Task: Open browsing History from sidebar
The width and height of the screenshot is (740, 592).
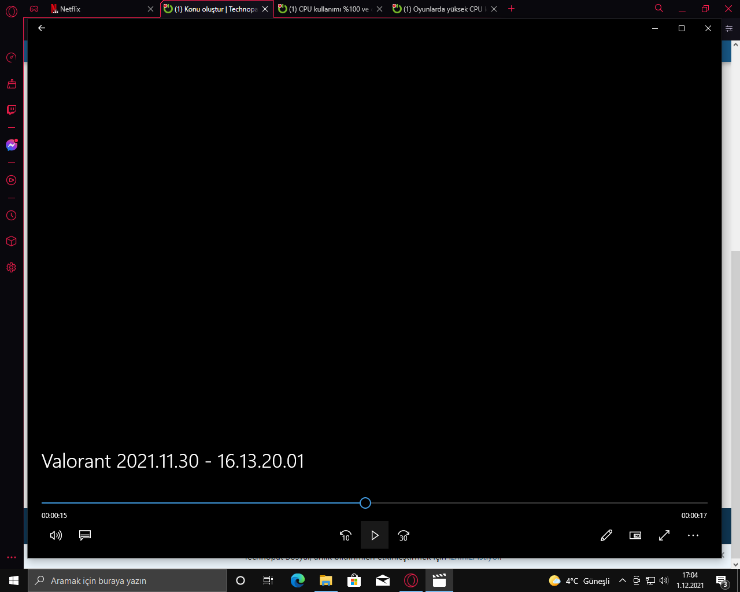Action: (x=11, y=216)
